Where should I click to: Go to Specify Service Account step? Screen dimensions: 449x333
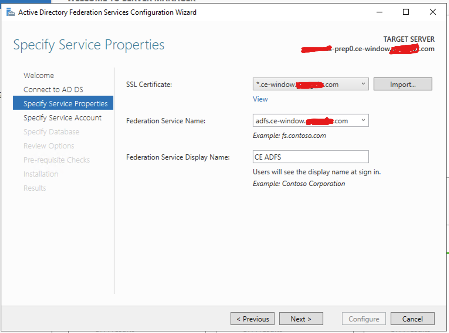62,118
